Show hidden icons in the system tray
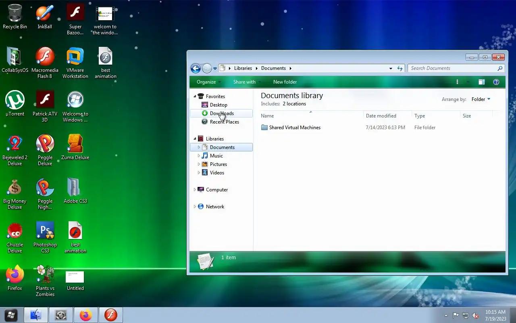 [446, 315]
